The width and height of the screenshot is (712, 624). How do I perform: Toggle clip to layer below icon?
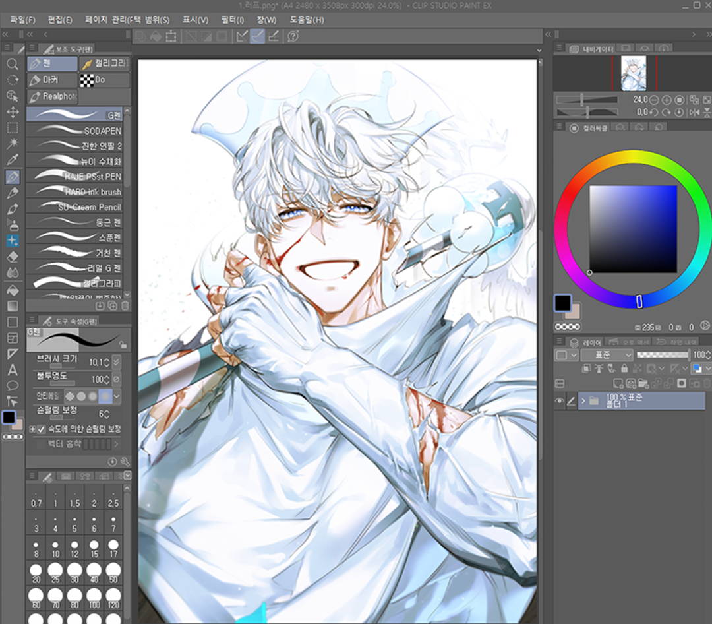(x=586, y=369)
